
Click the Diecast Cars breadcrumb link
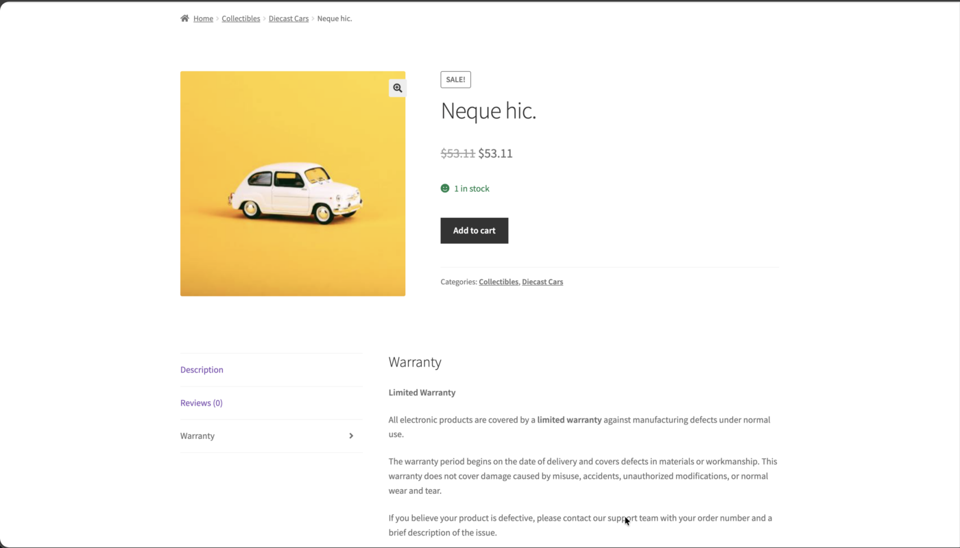(288, 18)
